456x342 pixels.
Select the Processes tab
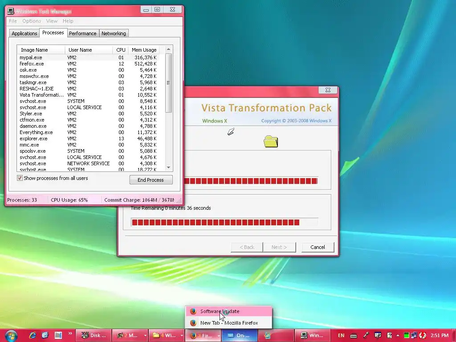pyautogui.click(x=53, y=33)
